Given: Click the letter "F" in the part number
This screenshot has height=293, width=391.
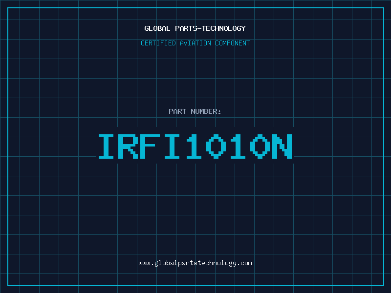Looking at the screenshot, I should point(151,146).
